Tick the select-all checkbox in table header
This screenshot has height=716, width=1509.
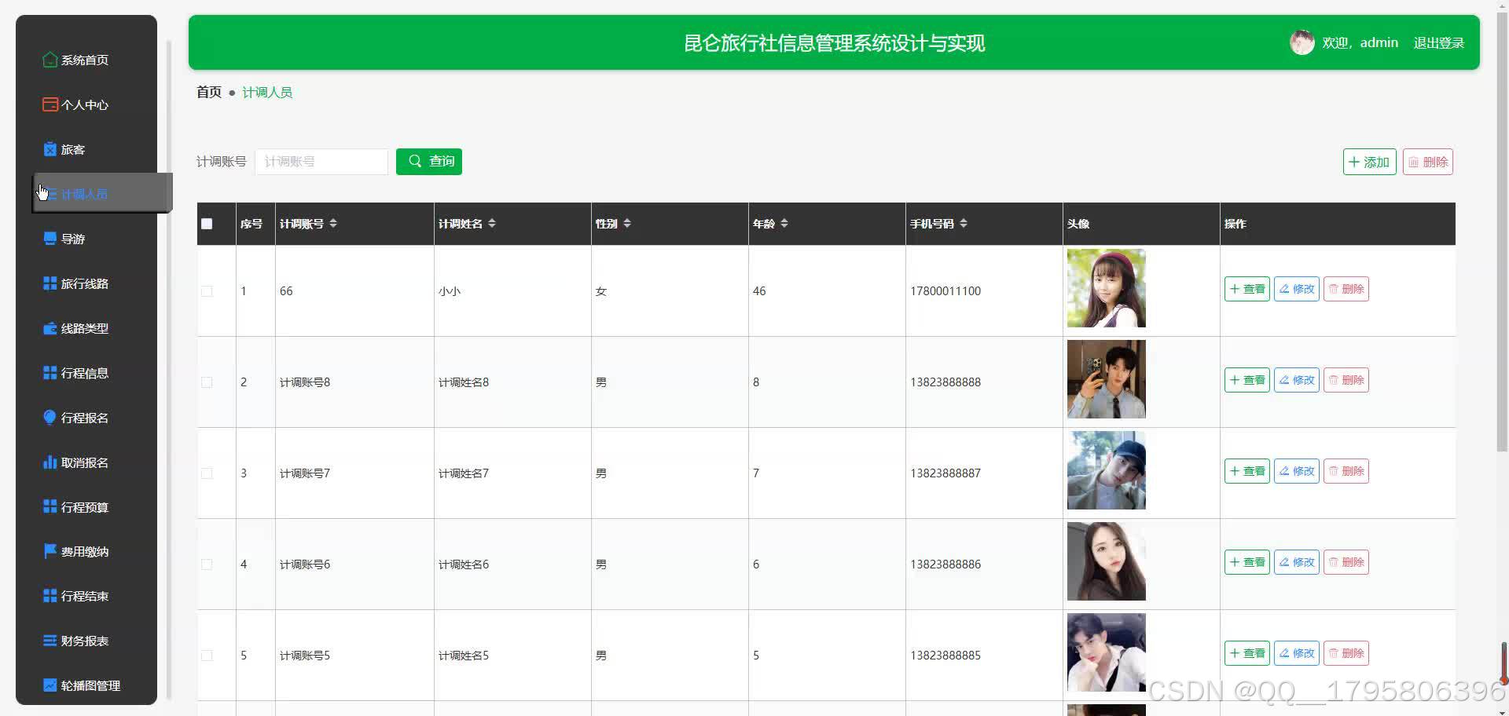pyautogui.click(x=207, y=224)
